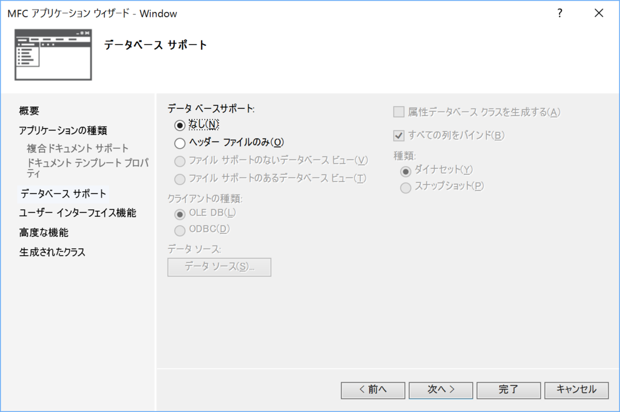
Task: Click the キャンセル button
Action: pos(576,390)
